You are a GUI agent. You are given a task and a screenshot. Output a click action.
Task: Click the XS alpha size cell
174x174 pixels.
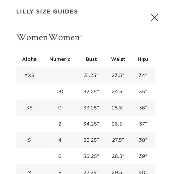[29, 108]
